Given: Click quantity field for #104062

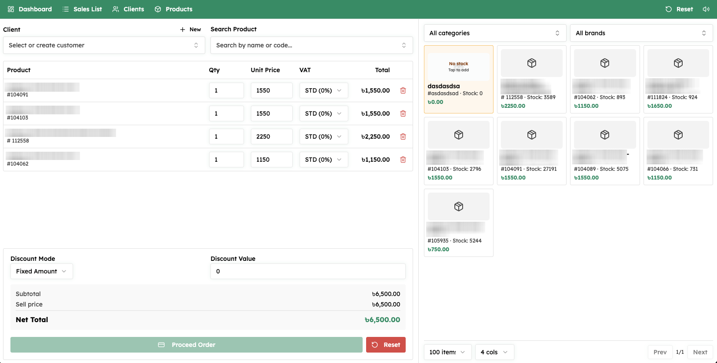Looking at the screenshot, I should [226, 160].
